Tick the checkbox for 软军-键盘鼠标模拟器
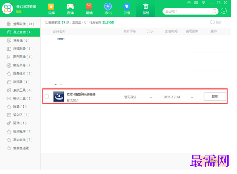Screen dimensions: 237x174 click(x=47, y=96)
